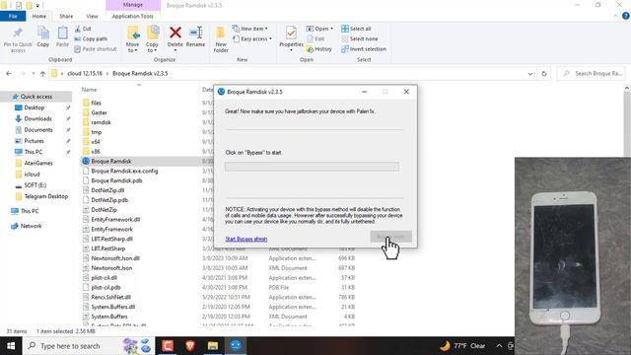Refresh the folder view
631x355 pixels.
click(x=544, y=73)
